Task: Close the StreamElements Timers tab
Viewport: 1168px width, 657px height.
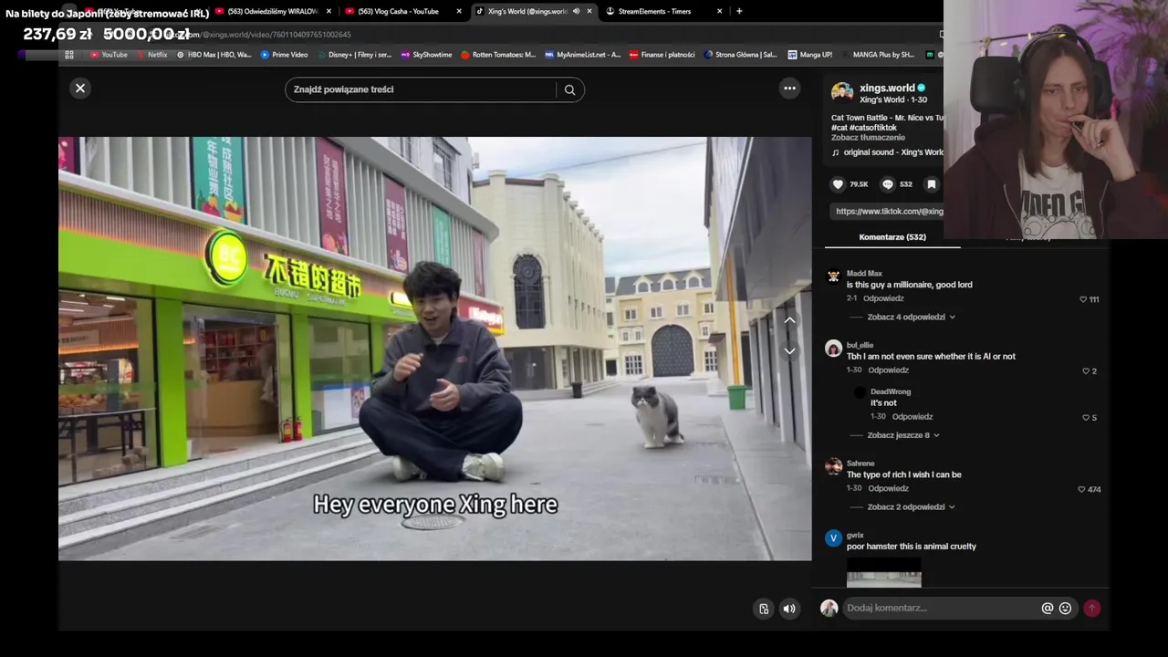Action: (720, 11)
